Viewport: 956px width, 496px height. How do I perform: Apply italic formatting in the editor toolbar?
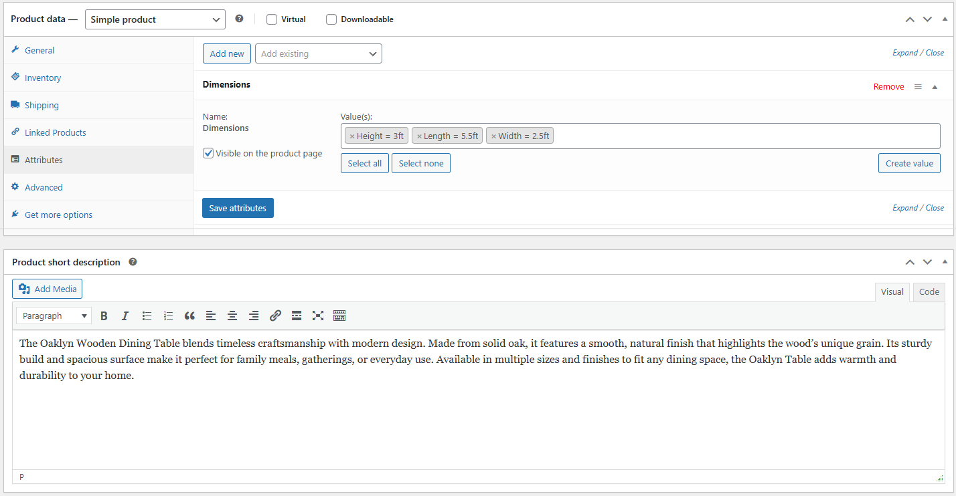point(125,316)
